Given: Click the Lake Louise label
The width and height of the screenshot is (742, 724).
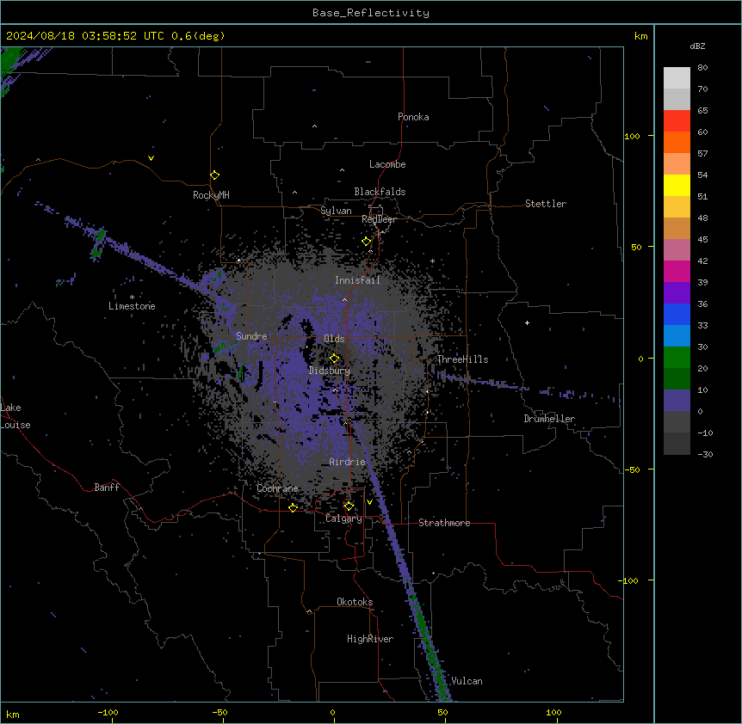Looking at the screenshot, I should click(14, 416).
